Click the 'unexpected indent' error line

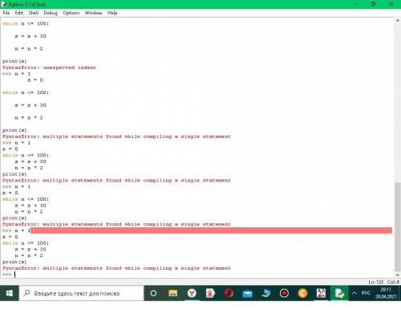(49, 67)
